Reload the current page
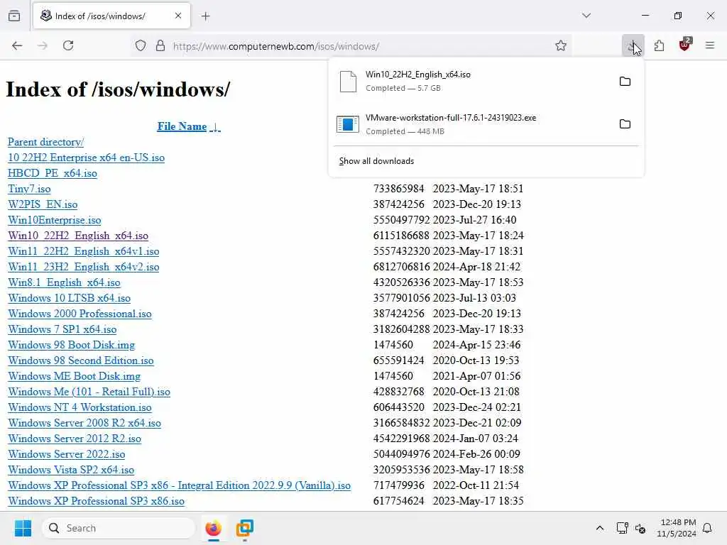The height and width of the screenshot is (545, 727). point(68,45)
